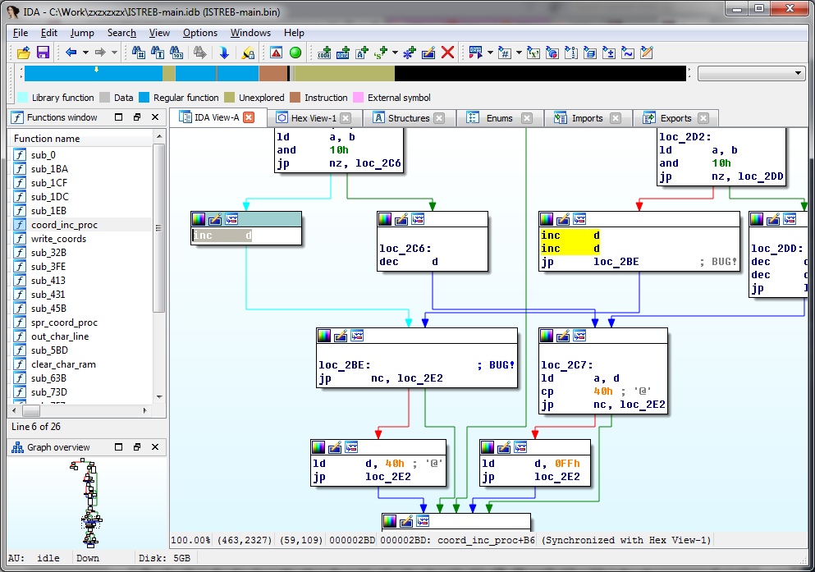
Task: Select write_coords in the Functions list
Action: [x=58, y=239]
